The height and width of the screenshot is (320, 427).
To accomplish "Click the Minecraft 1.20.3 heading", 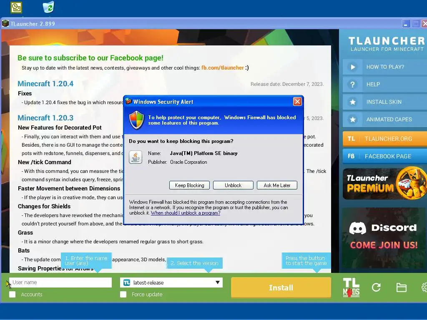I will tap(45, 118).
